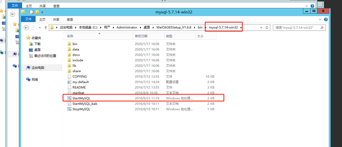
Task: Sort by the 类型 column header
Action: pos(180,36)
